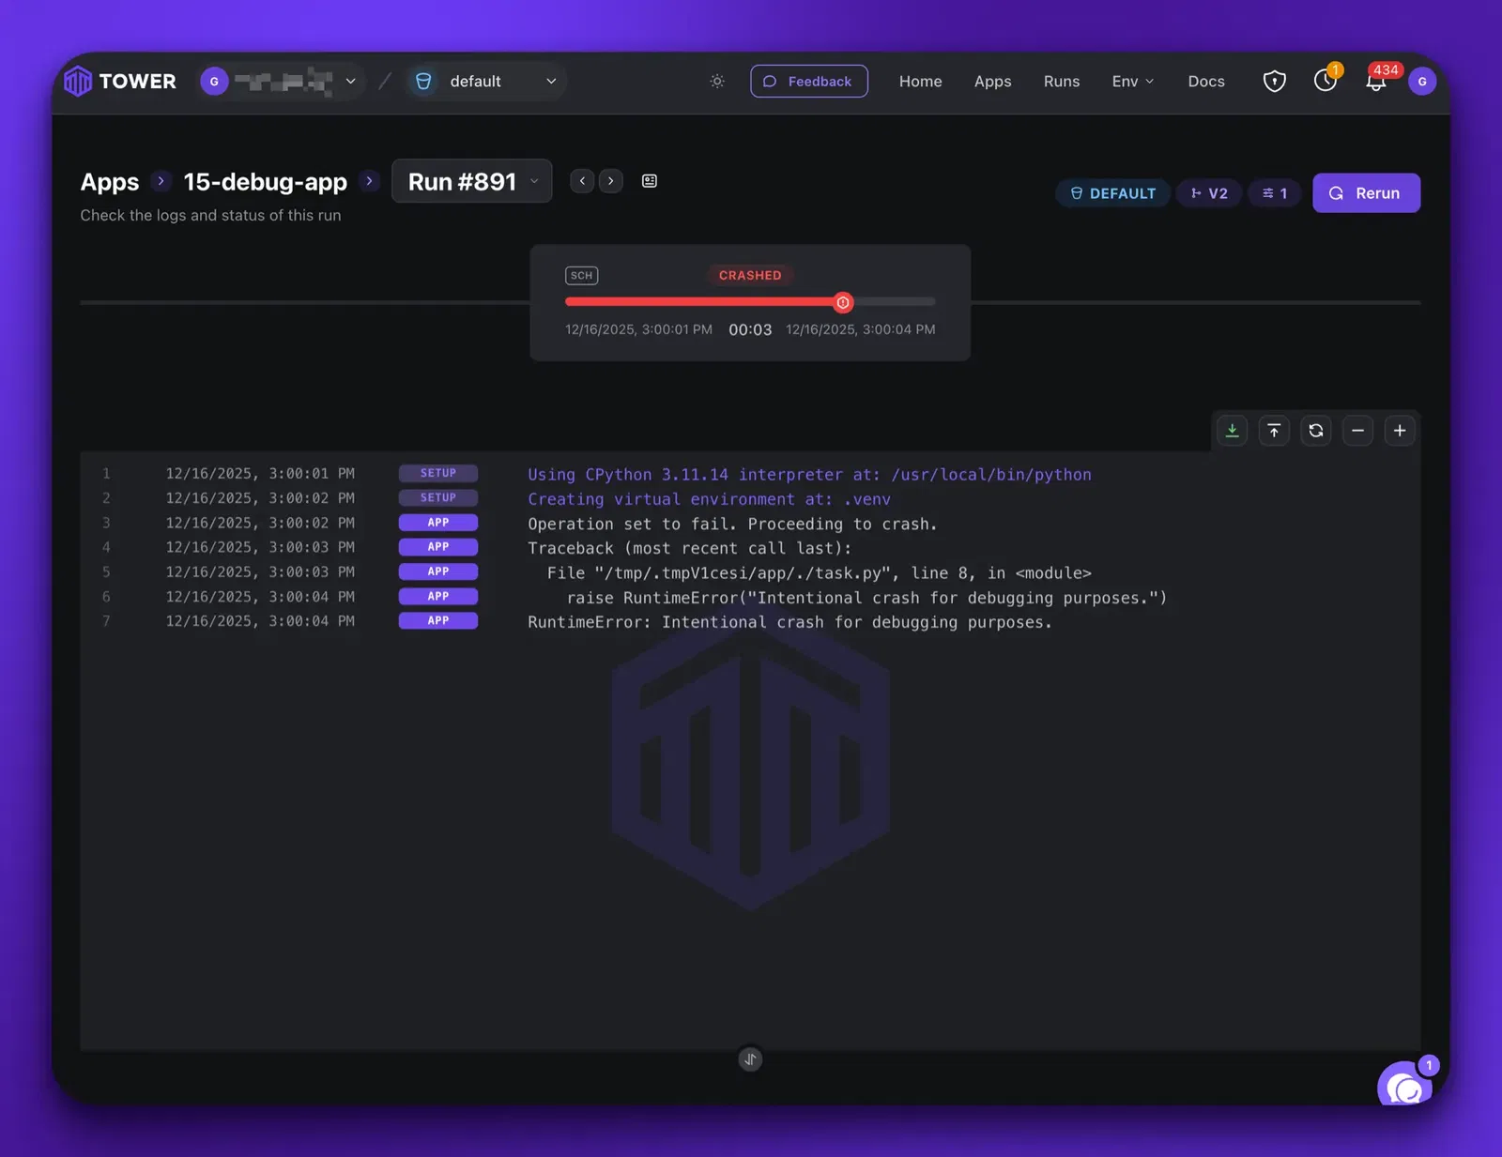Open the notifications bell
Image resolution: width=1502 pixels, height=1157 pixels.
(x=1375, y=82)
